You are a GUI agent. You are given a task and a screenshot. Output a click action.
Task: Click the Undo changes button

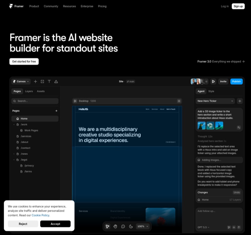[x=237, y=192]
